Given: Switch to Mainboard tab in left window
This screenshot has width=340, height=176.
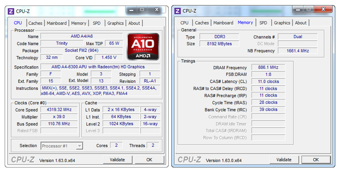Looking at the screenshot, I should (x=57, y=23).
